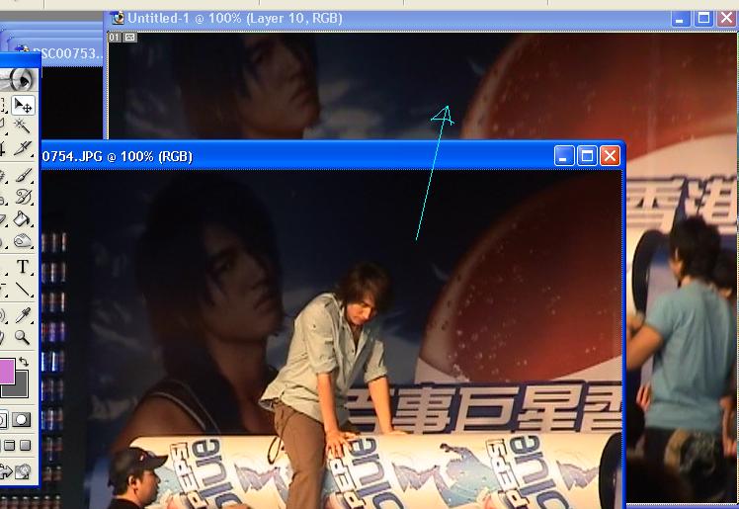This screenshot has width=739, height=509.
Task: Switch to full screen mode
Action: click(25, 445)
